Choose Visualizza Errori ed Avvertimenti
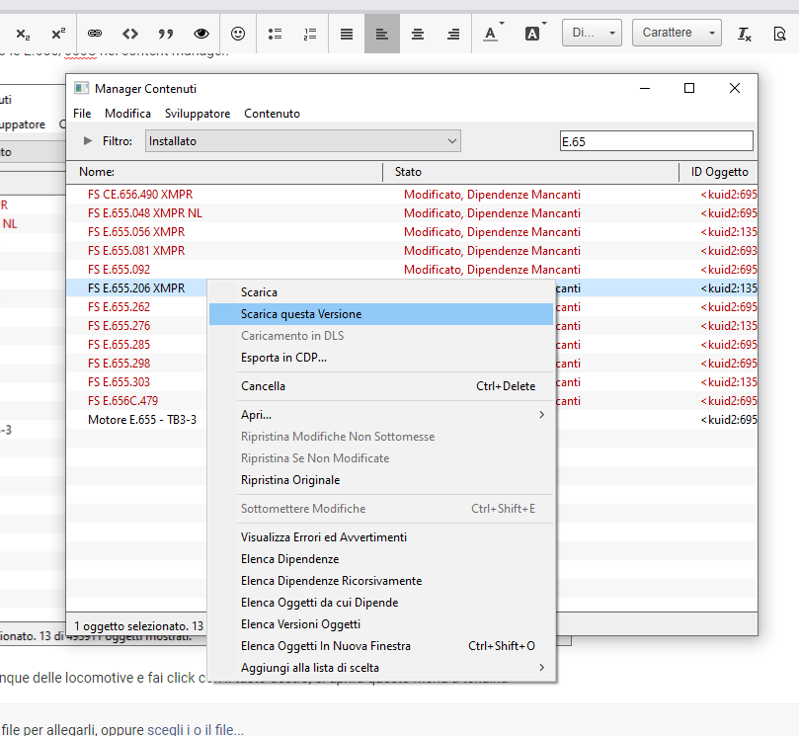The width and height of the screenshot is (799, 736). (x=381, y=536)
